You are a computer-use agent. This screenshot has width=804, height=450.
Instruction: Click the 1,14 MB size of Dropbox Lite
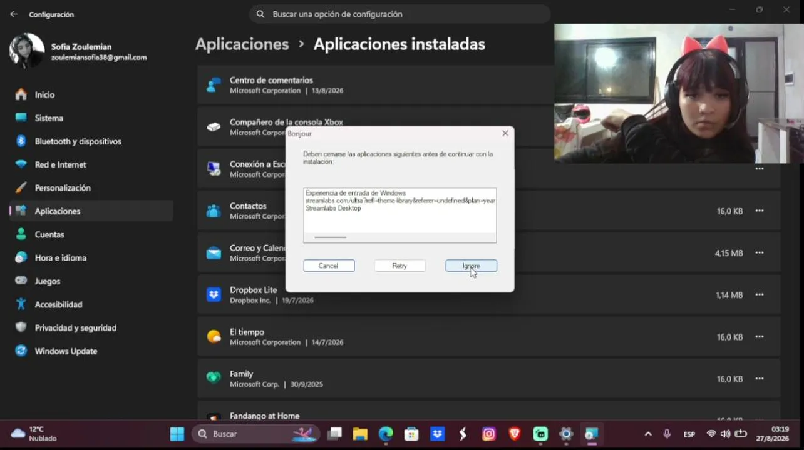pos(729,295)
